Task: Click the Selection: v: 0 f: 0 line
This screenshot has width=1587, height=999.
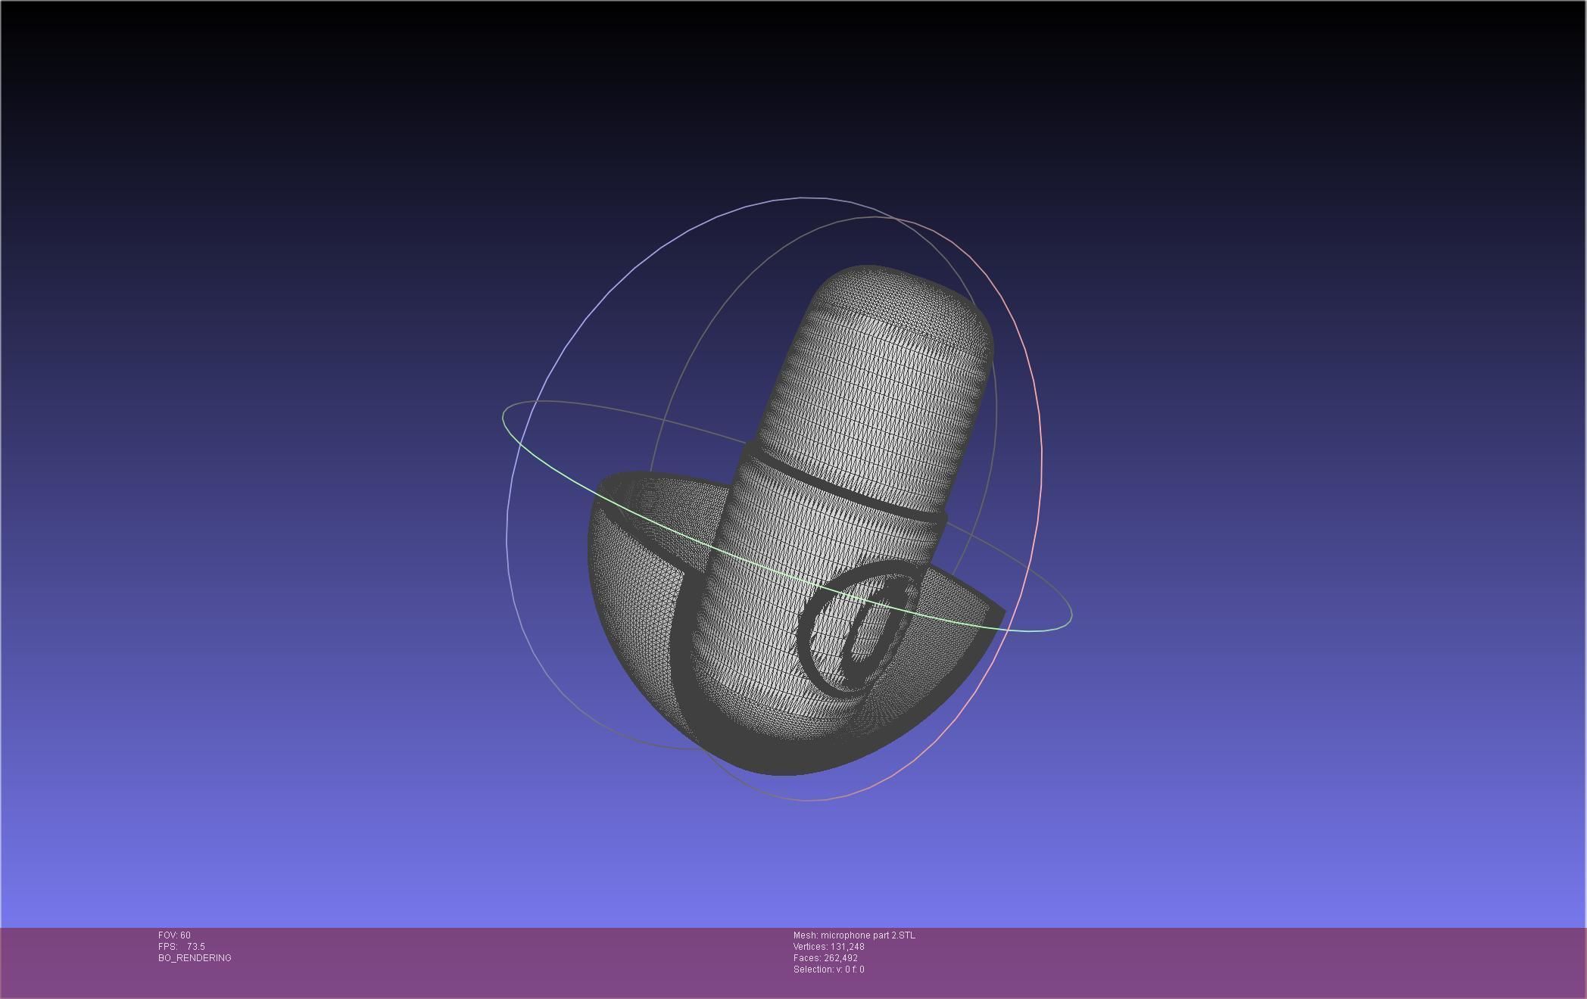Action: click(x=829, y=969)
